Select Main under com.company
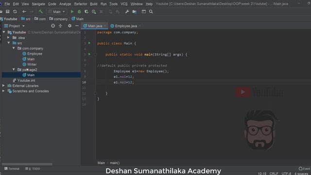Viewport: 311px width, 175px height. (x=31, y=59)
